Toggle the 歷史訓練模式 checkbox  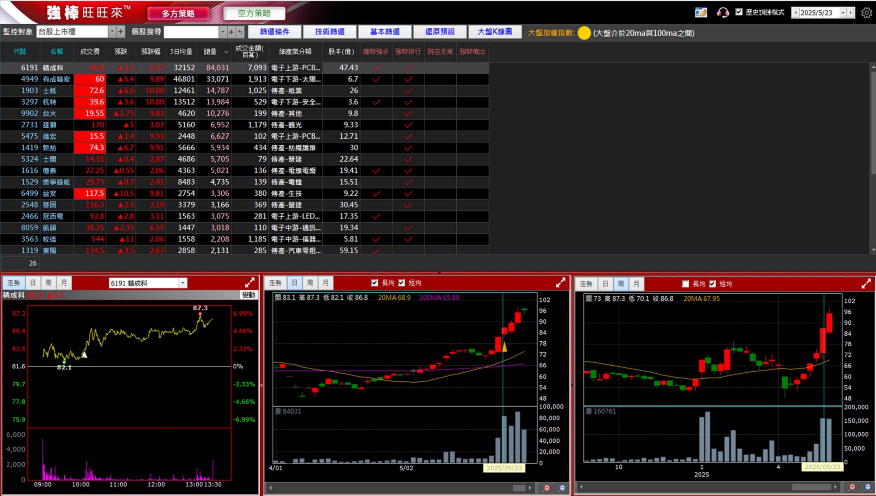click(739, 12)
